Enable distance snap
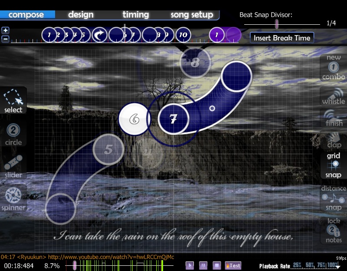The width and height of the screenshot is (347, 271). pos(334,198)
